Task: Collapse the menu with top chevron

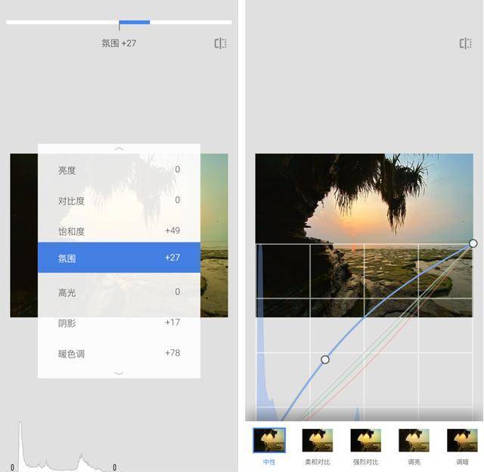Action: pos(119,149)
